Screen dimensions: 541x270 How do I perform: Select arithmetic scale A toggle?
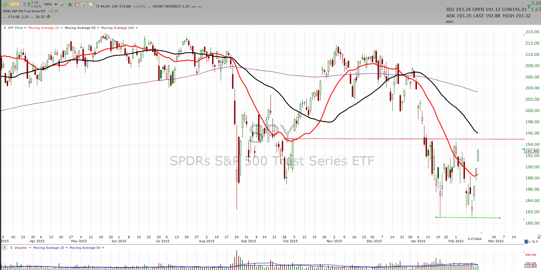tap(526, 242)
